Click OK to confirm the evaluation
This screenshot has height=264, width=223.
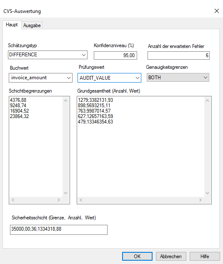137,256
